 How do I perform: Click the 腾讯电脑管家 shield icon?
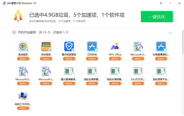point(69,46)
